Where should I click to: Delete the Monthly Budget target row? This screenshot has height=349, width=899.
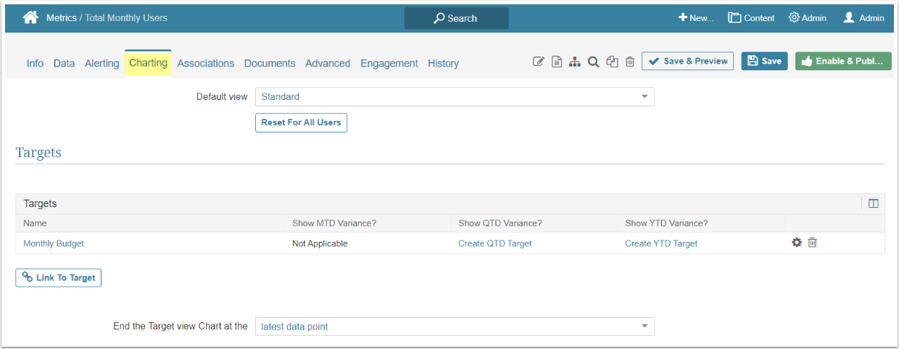[x=813, y=243]
